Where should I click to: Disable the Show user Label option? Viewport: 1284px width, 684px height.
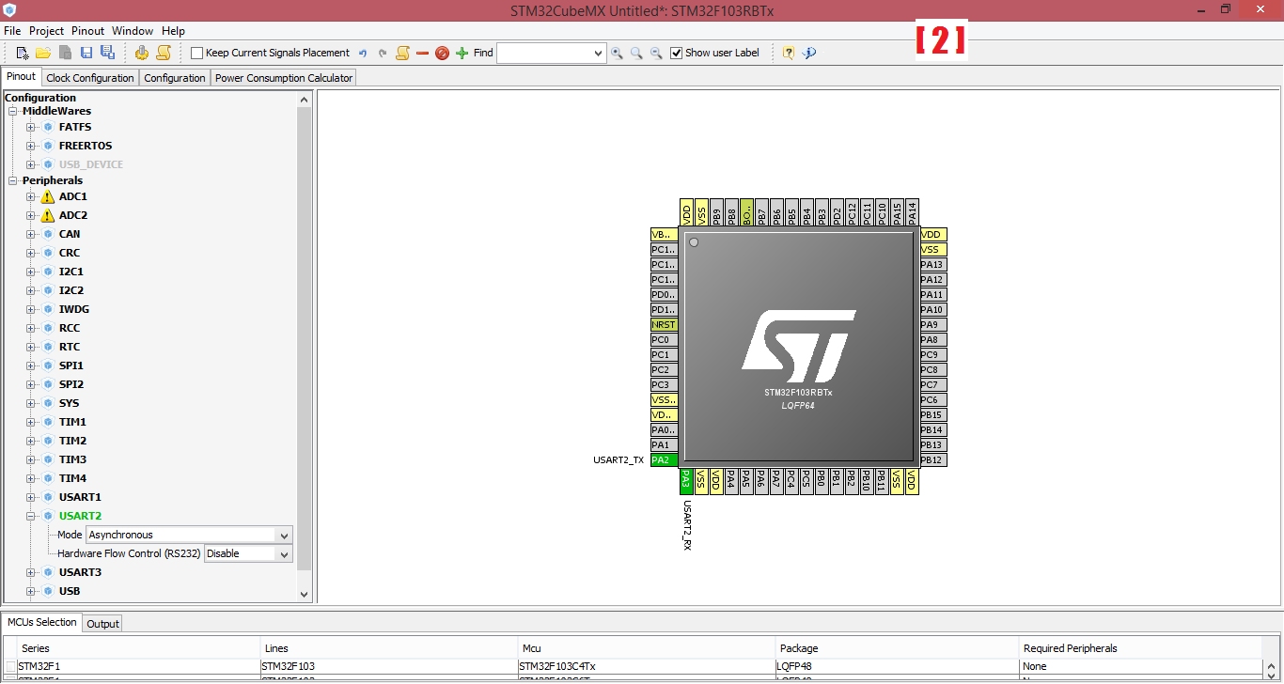point(677,53)
